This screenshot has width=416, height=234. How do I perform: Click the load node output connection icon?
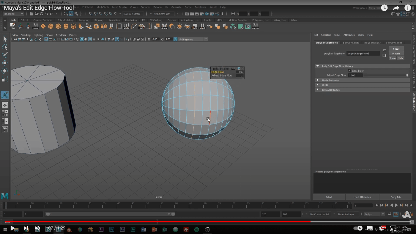click(384, 56)
